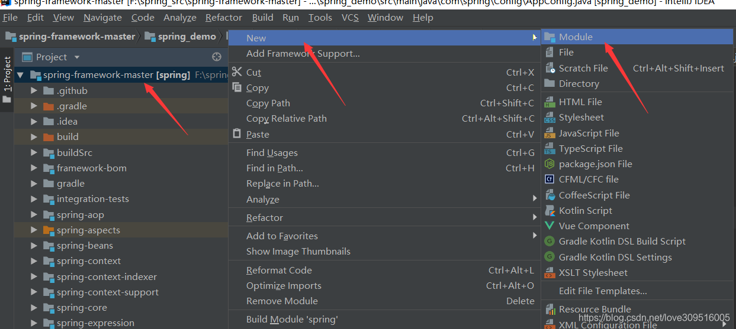
Task: Expand the buildSrc folder
Action: tap(34, 152)
